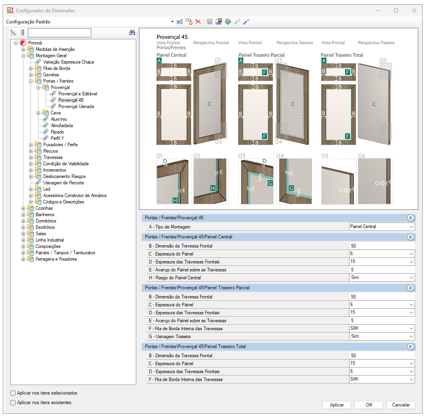Viewport: 425px width, 418px height.
Task: Click the rename configuration icon
Action: (180, 22)
